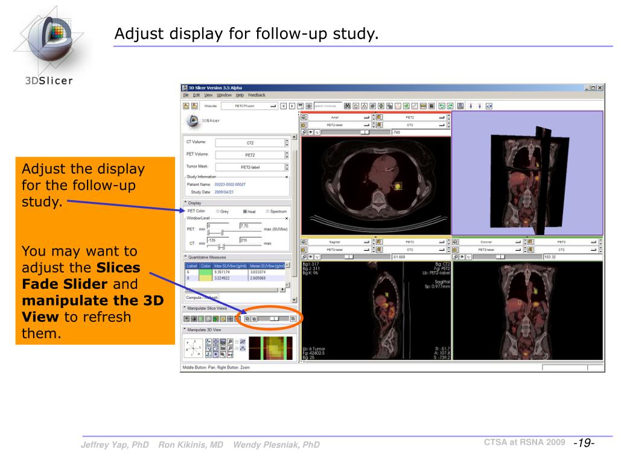Click the module history icon
Screen dimensions: 618x463
point(301,106)
